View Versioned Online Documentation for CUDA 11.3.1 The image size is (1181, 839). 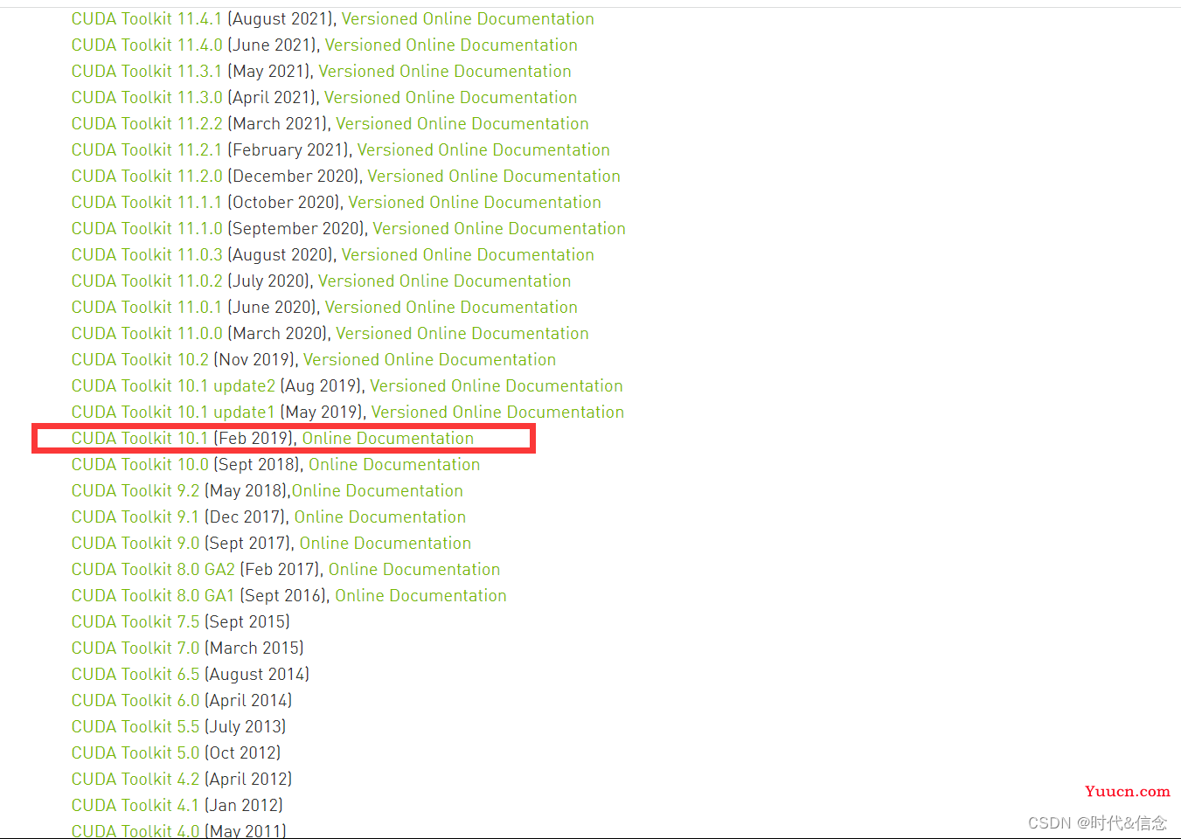(x=445, y=71)
